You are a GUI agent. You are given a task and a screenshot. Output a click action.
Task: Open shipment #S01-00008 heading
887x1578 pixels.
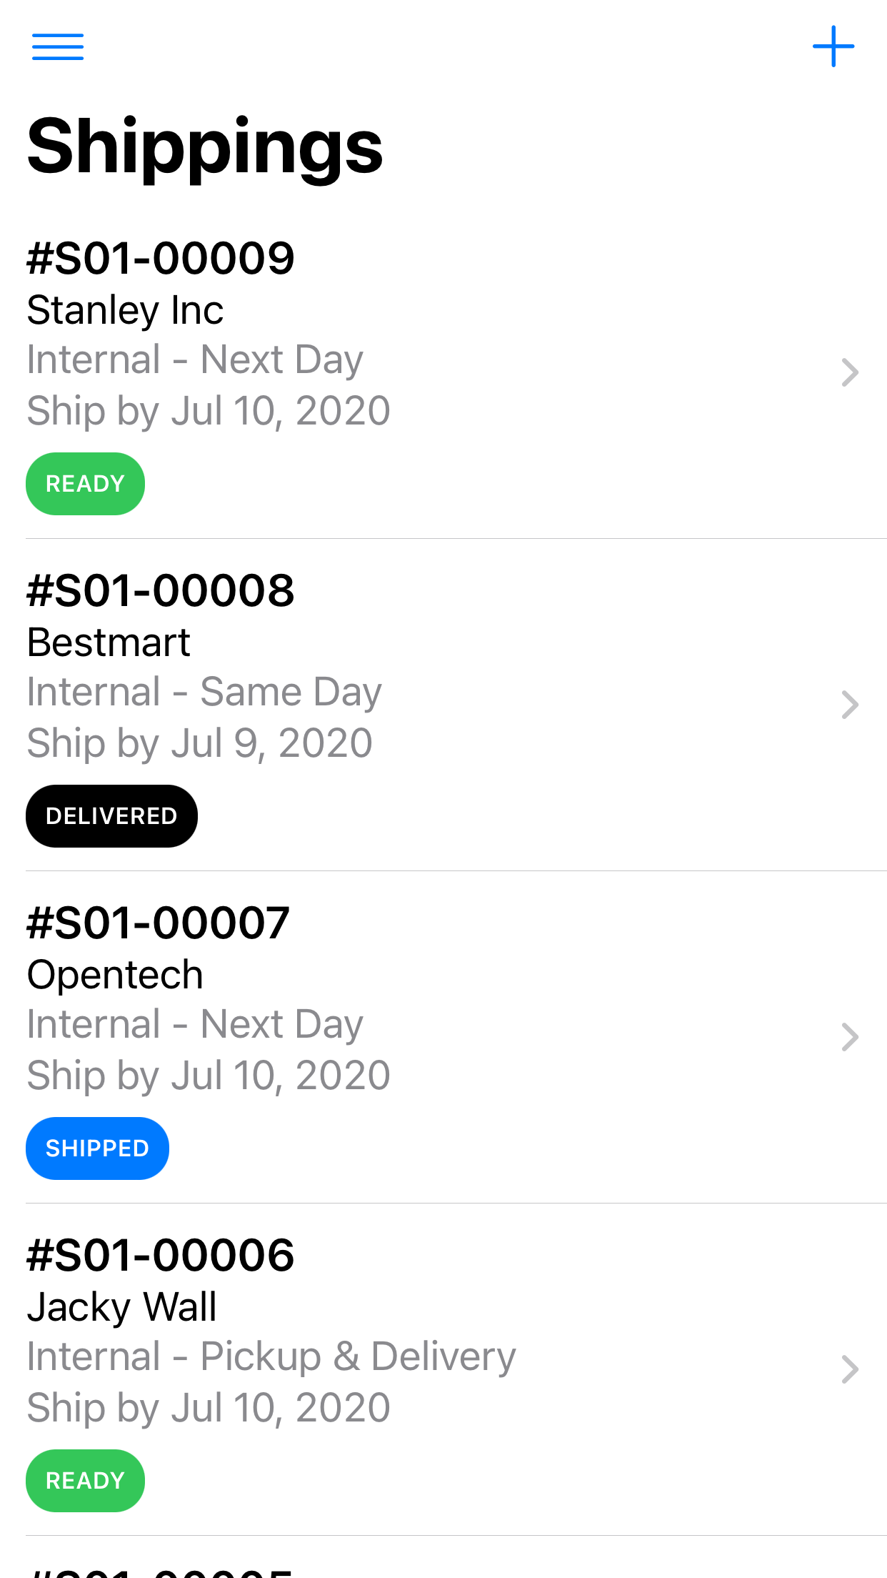[x=161, y=590]
